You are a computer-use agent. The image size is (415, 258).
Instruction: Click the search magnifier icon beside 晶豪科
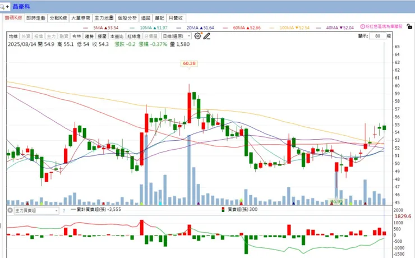click(x=3, y=7)
